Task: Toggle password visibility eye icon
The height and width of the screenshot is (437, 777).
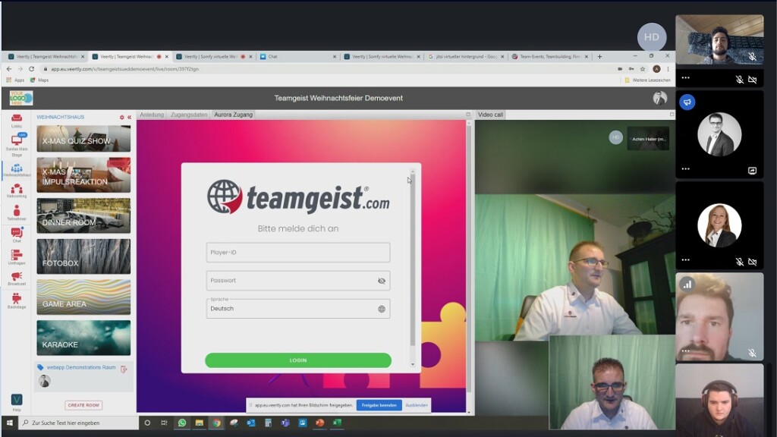Action: click(382, 281)
